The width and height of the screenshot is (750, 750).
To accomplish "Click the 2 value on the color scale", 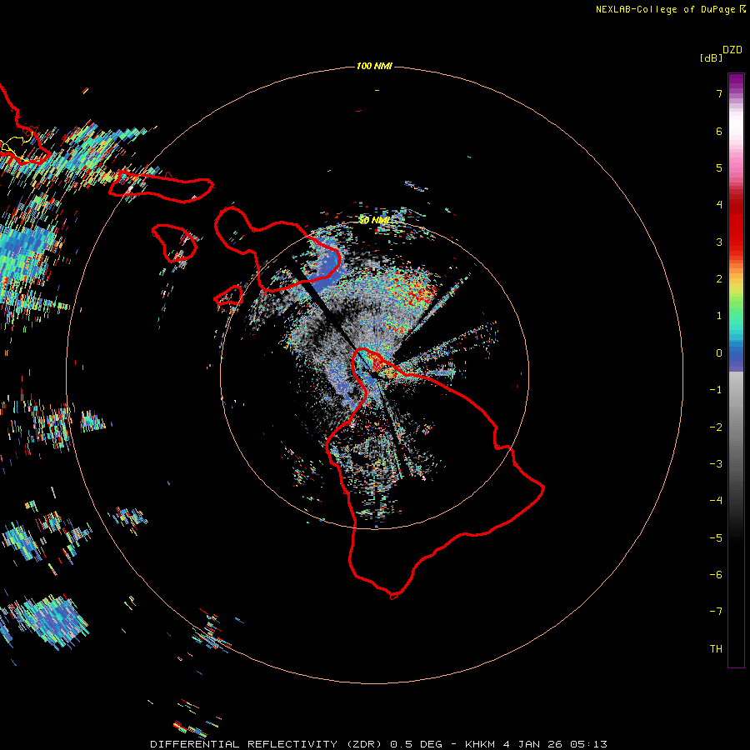I will (x=719, y=279).
